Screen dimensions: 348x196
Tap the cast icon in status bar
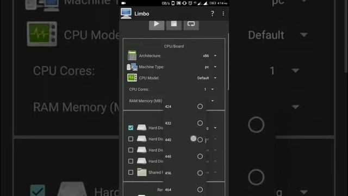[x=178, y=3]
